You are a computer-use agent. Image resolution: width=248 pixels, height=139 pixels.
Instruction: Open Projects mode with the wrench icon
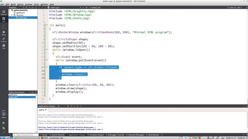click(x=3, y=39)
